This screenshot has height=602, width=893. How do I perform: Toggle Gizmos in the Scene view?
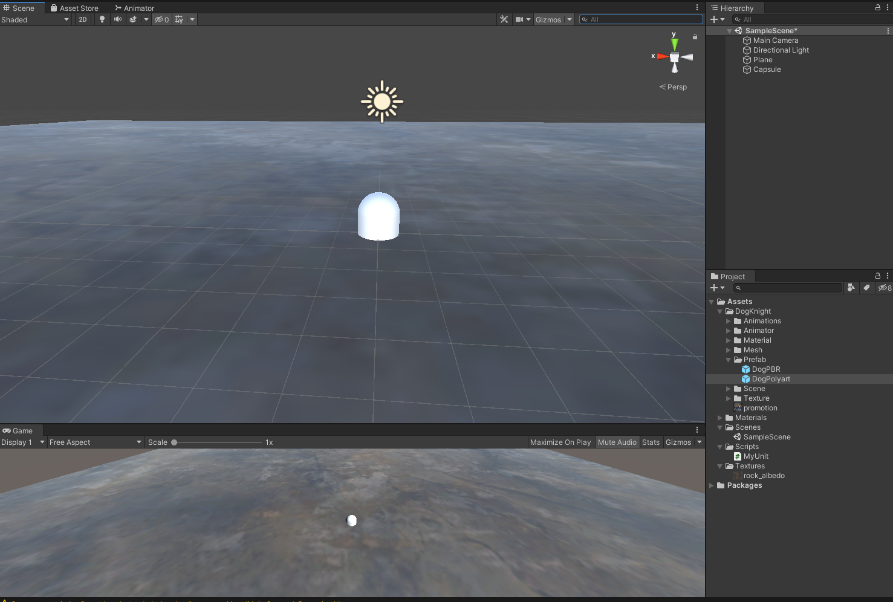click(548, 19)
